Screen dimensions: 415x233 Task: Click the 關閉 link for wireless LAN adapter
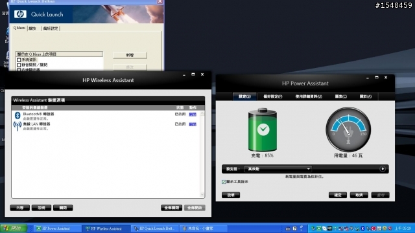(193, 124)
